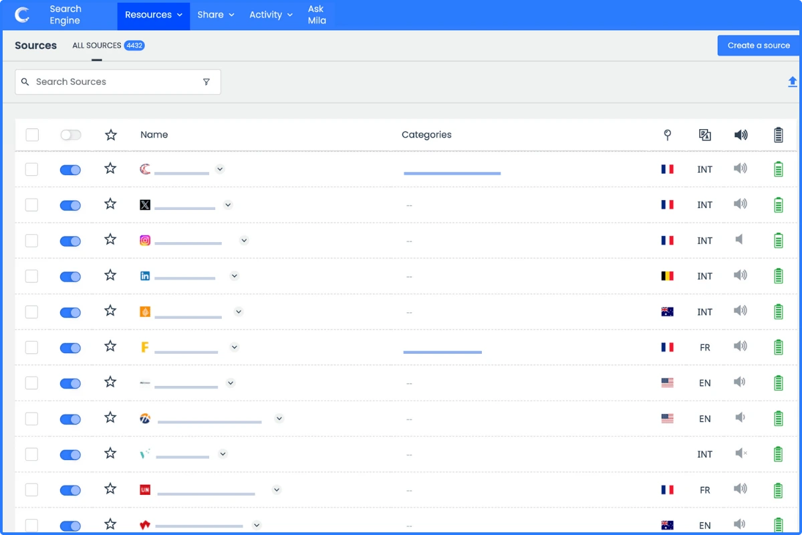Click the blue upload arrow icon
This screenshot has height=535, width=802.
792,82
